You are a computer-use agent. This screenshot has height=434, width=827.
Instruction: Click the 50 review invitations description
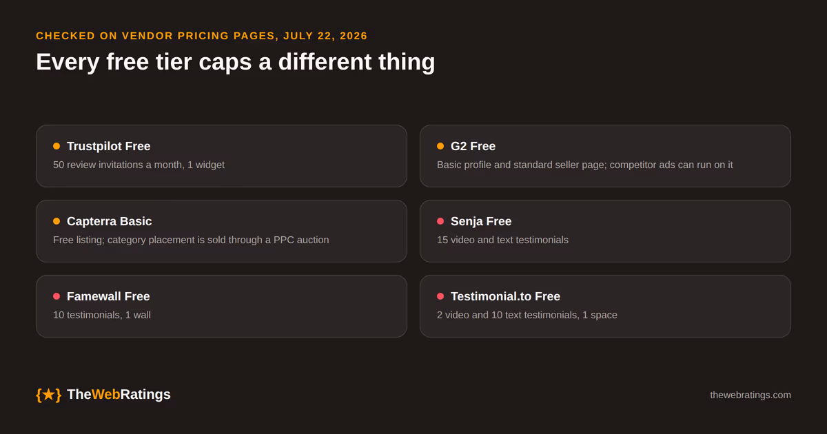coord(139,165)
